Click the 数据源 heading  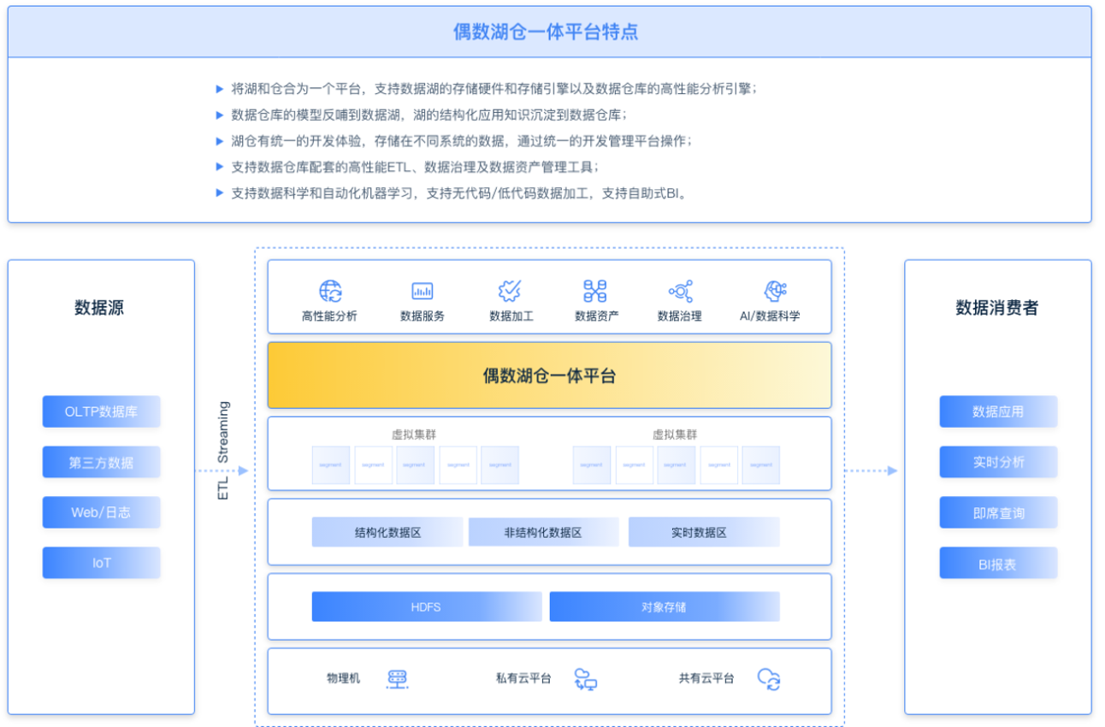[x=99, y=308]
